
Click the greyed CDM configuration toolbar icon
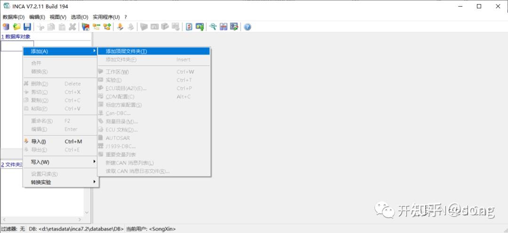click(x=175, y=27)
